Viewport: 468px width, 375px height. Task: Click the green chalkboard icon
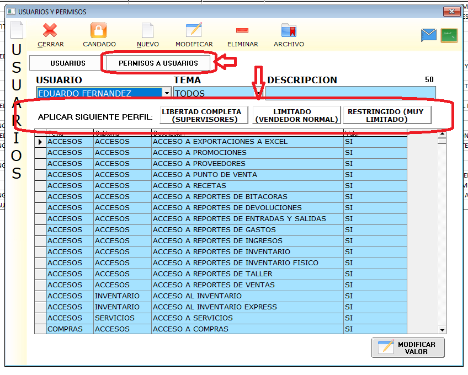point(449,35)
